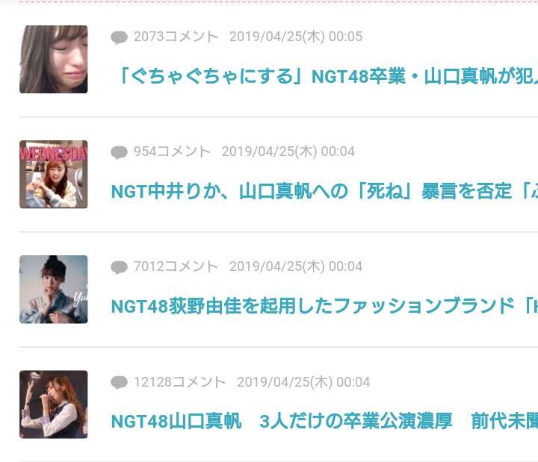
Task: Click the 2073コメント count text
Action: click(176, 37)
